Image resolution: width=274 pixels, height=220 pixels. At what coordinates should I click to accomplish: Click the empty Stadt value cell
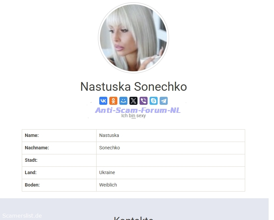(171, 160)
